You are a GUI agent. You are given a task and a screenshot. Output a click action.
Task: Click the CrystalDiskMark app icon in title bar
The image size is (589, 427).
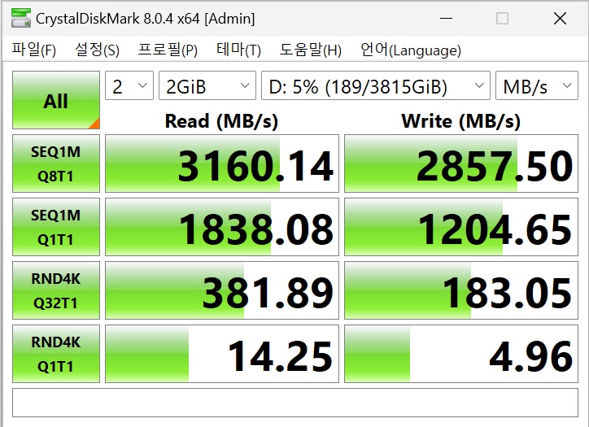(20, 19)
